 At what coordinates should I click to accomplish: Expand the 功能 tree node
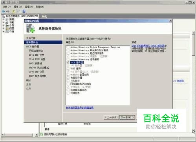[x=4, y=22]
